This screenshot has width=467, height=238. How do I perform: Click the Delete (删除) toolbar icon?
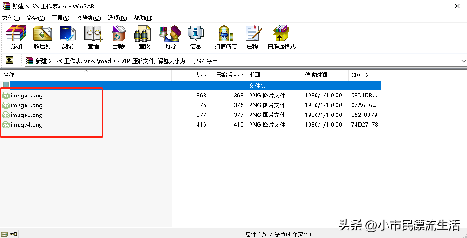point(119,37)
